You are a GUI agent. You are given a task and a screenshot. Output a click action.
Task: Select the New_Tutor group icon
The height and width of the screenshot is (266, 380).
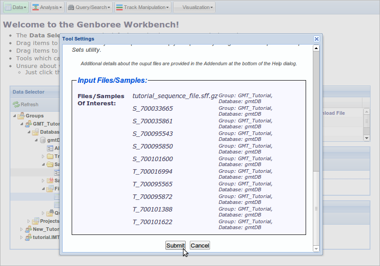tap(28, 229)
